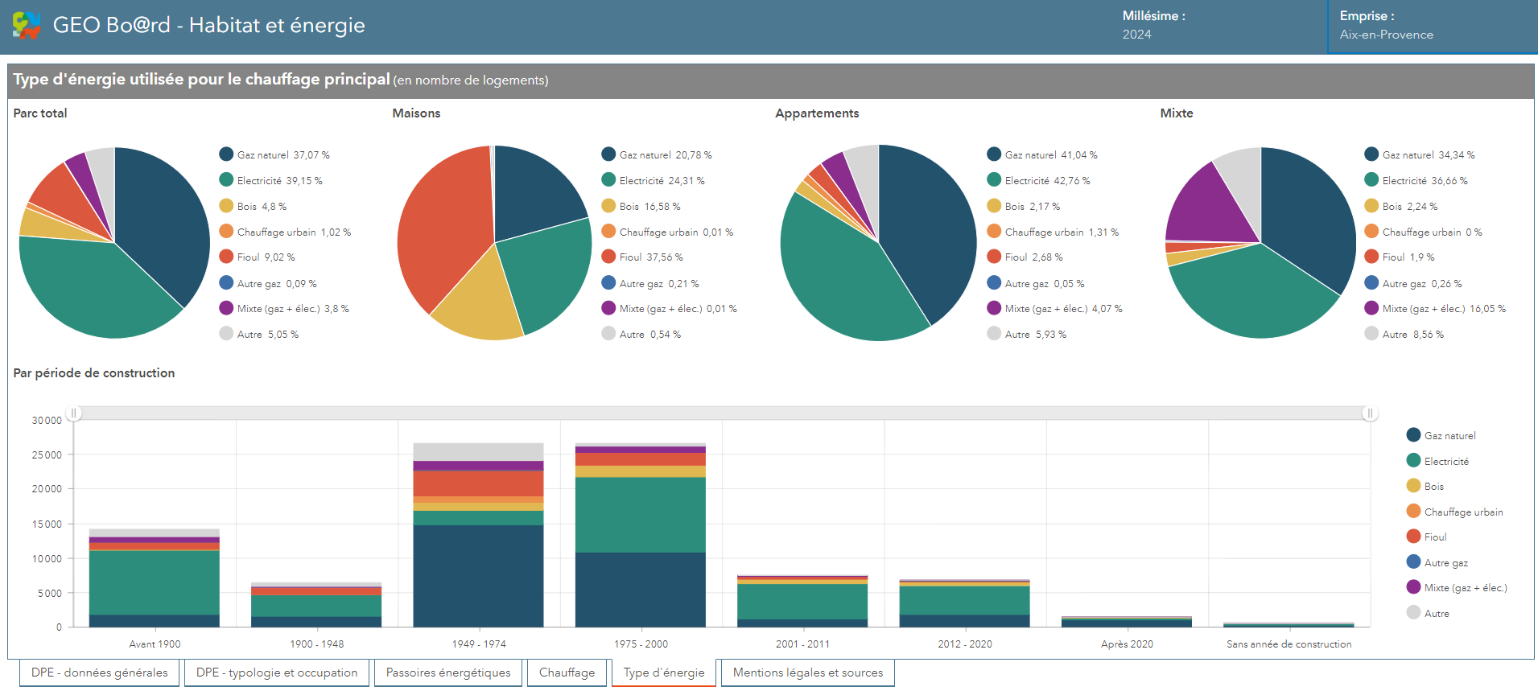Image resolution: width=1538 pixels, height=691 pixels.
Task: Click the Gaz naturel 20,78 % legend marker
Action: tap(608, 154)
